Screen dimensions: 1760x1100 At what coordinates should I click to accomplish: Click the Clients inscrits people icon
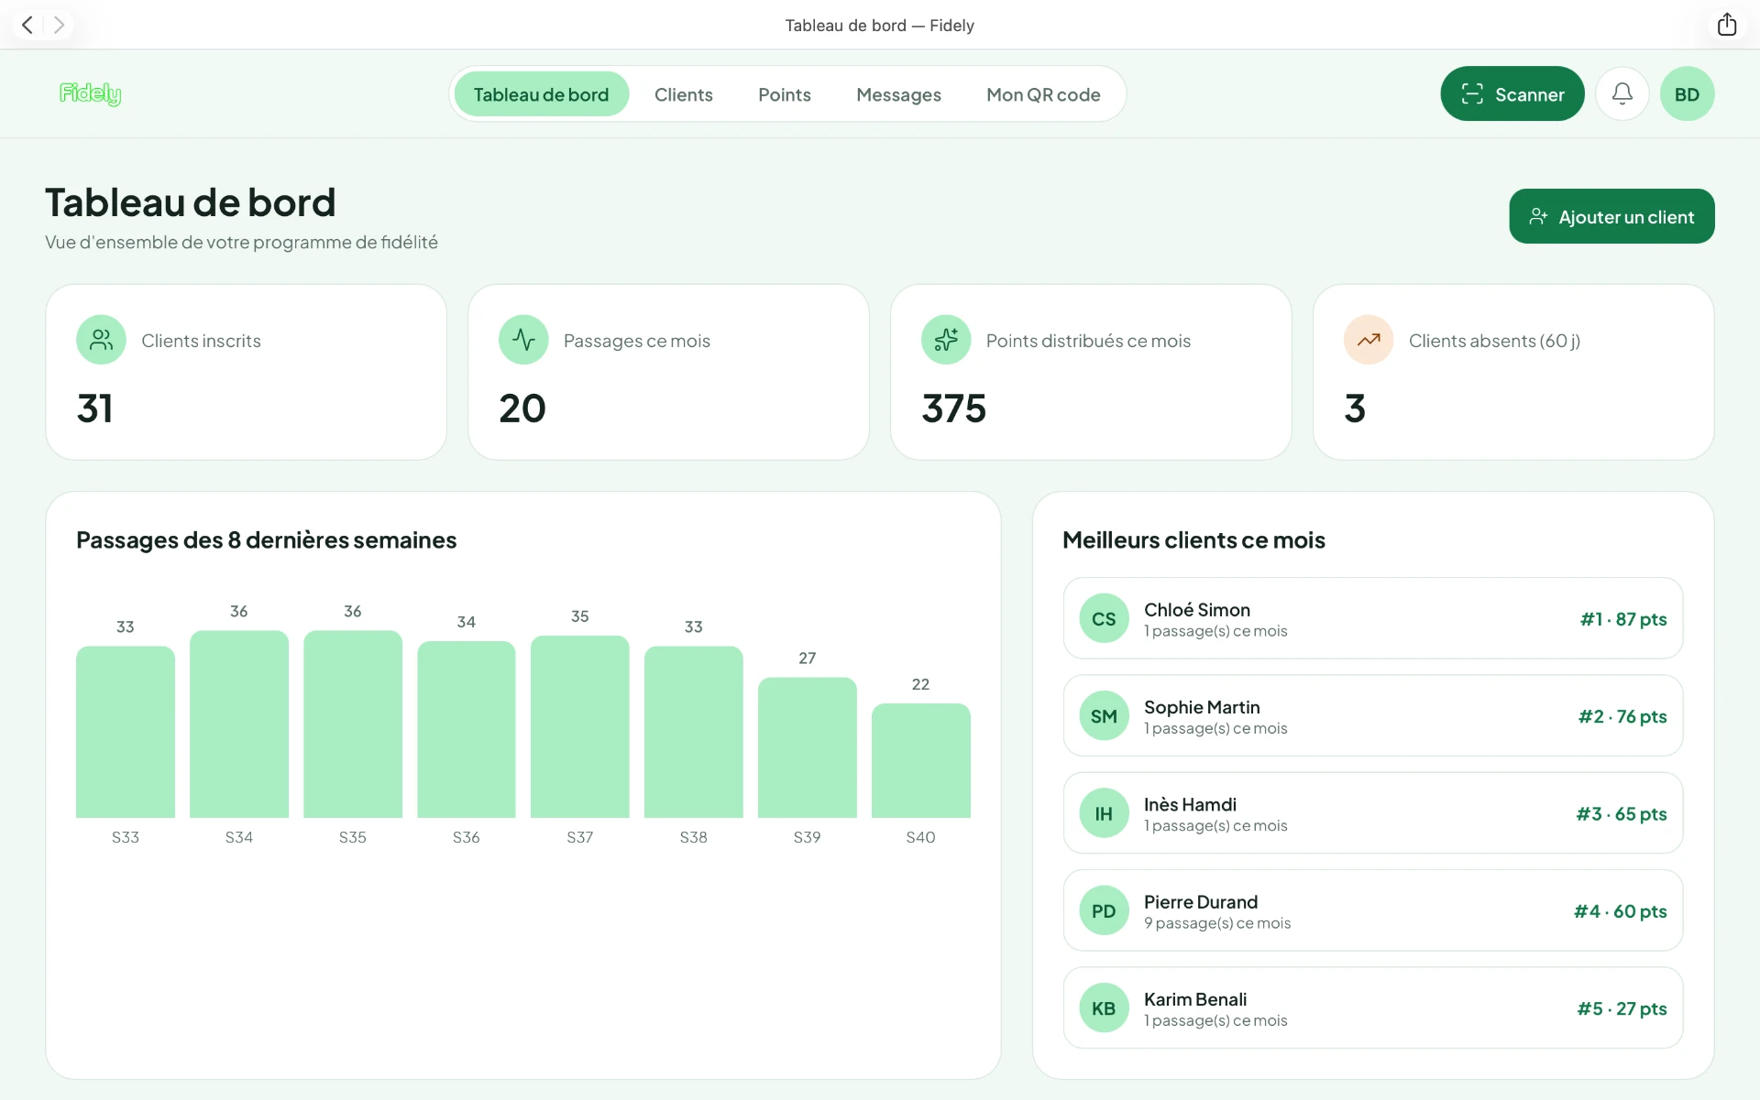coord(102,340)
